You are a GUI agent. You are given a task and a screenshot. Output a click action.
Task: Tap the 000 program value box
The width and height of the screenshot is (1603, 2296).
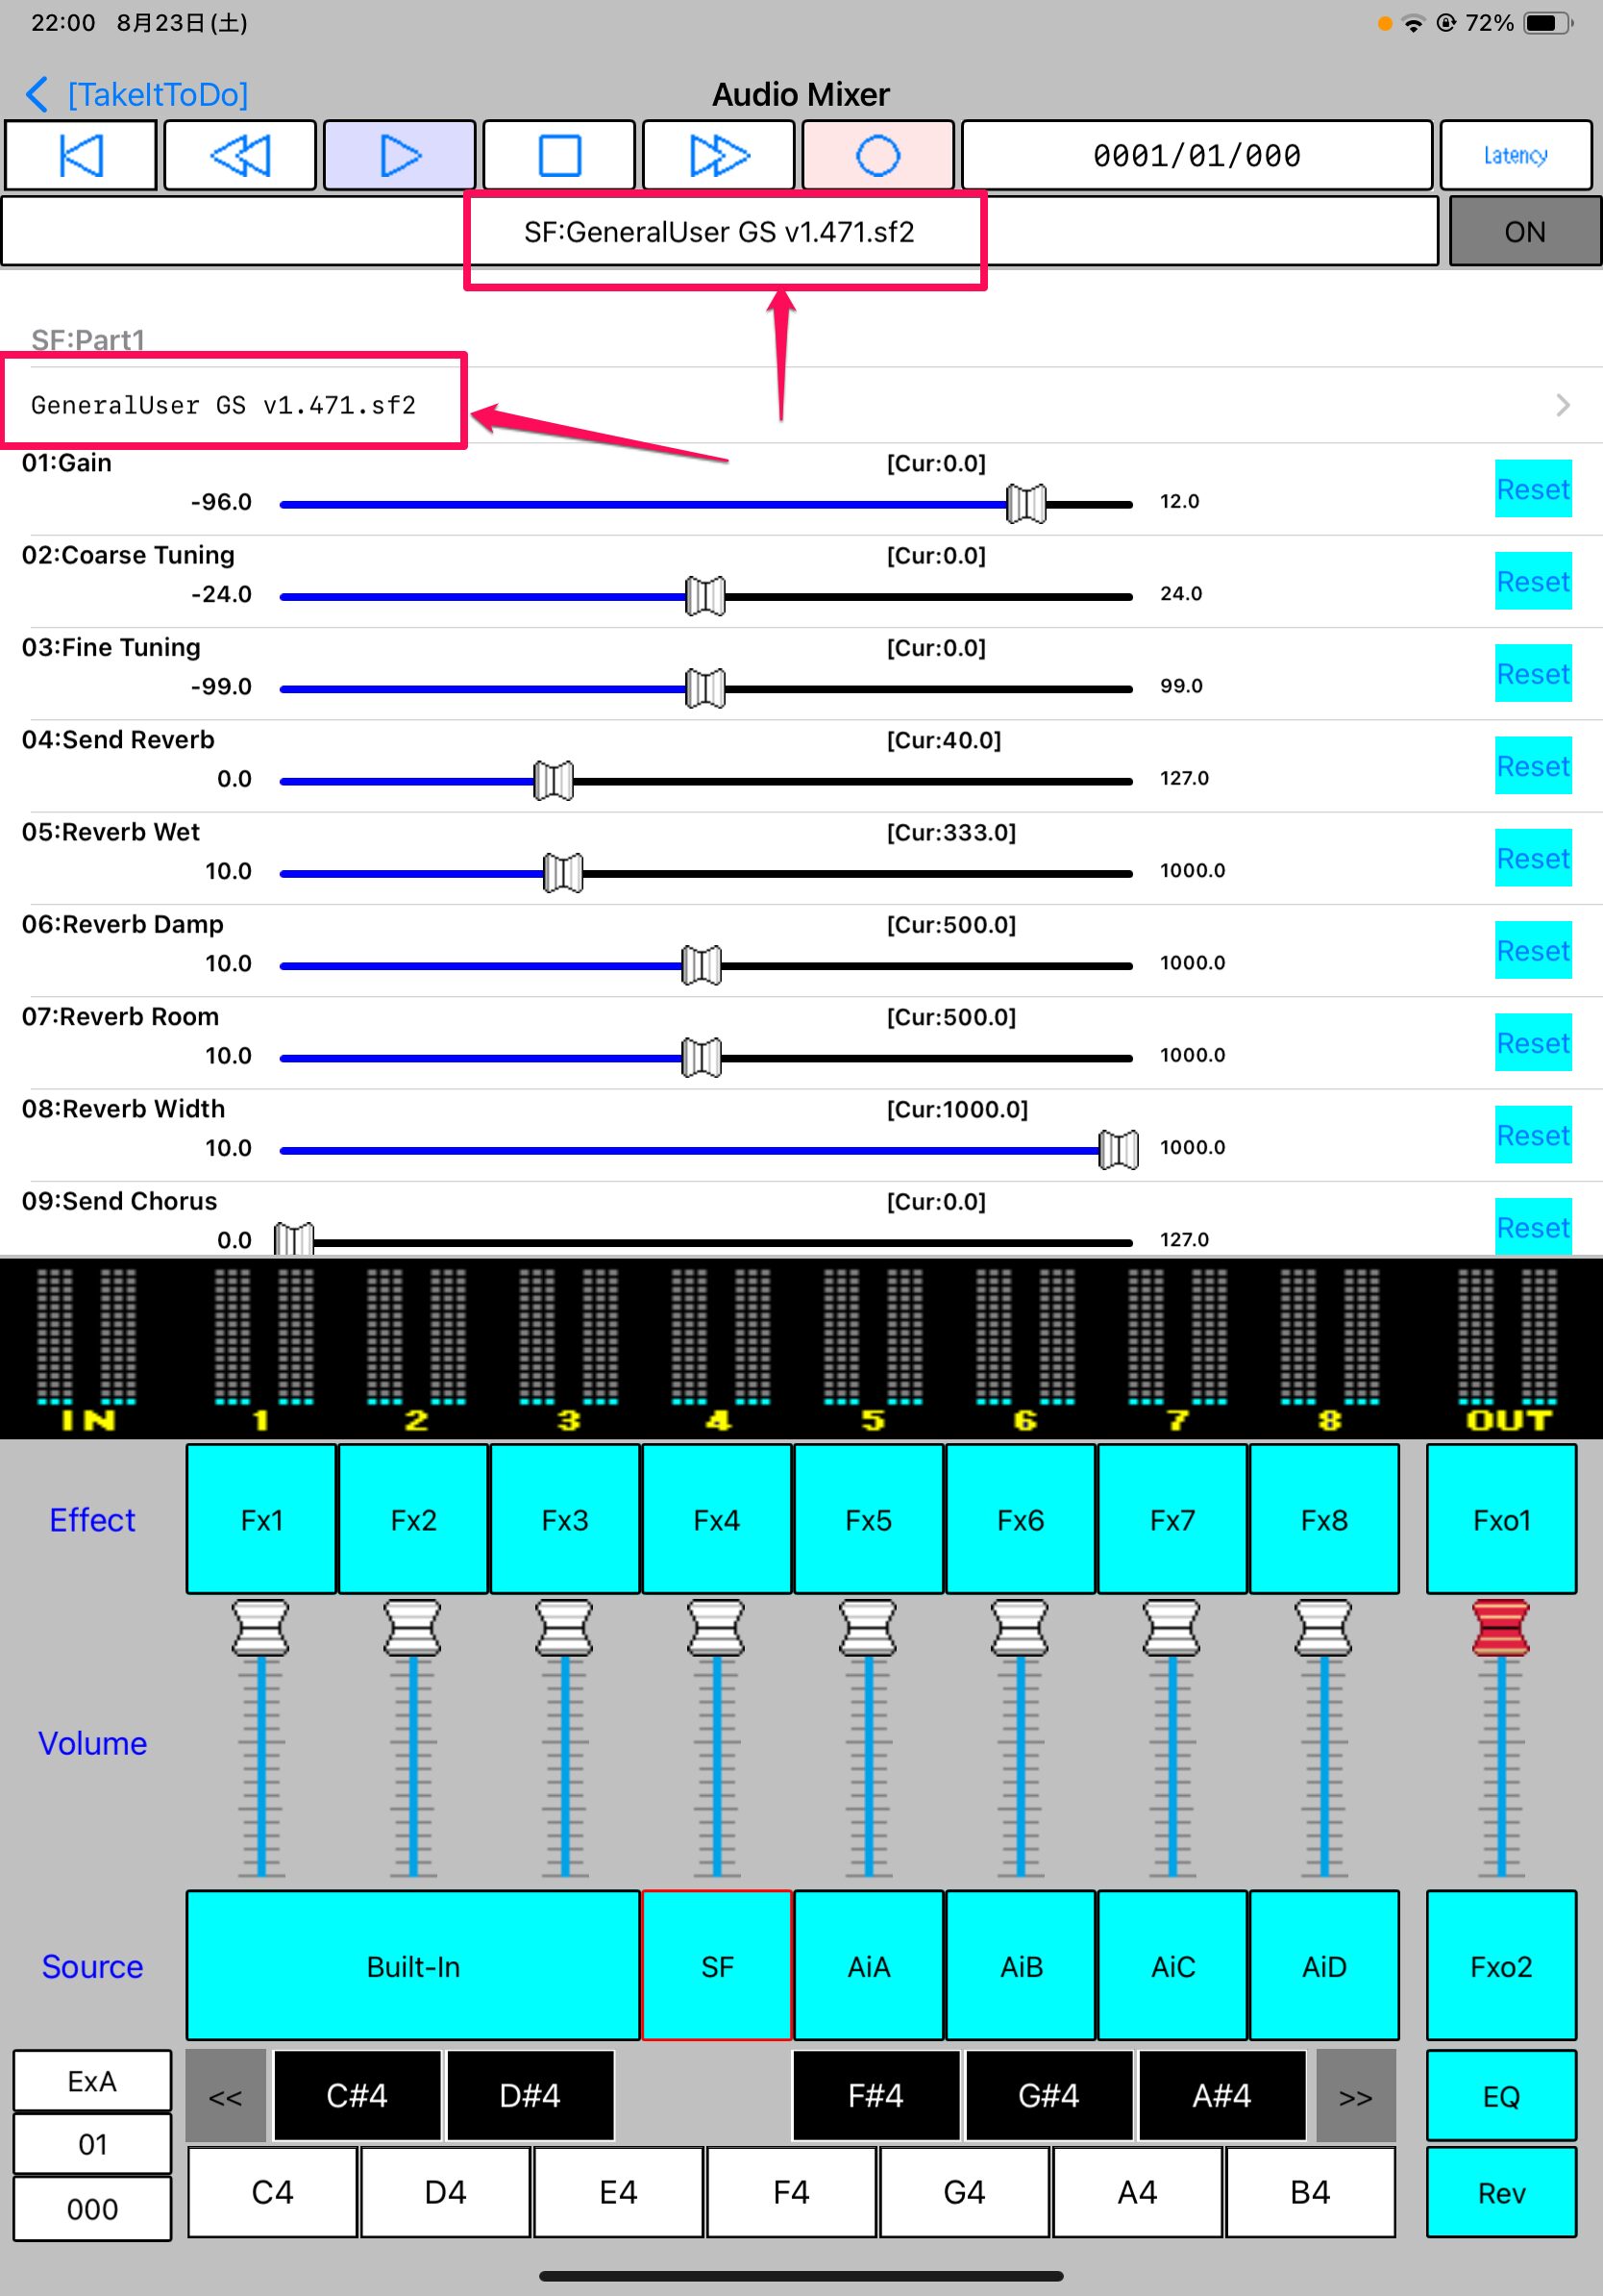pos(92,2209)
